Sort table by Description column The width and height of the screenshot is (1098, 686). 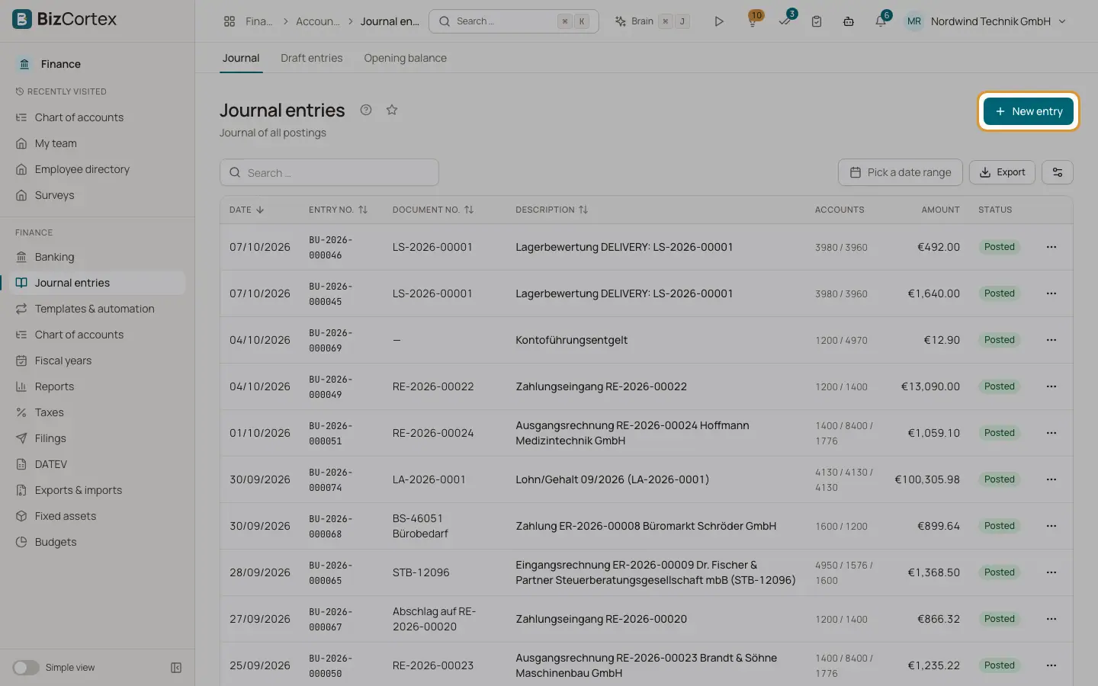point(551,210)
